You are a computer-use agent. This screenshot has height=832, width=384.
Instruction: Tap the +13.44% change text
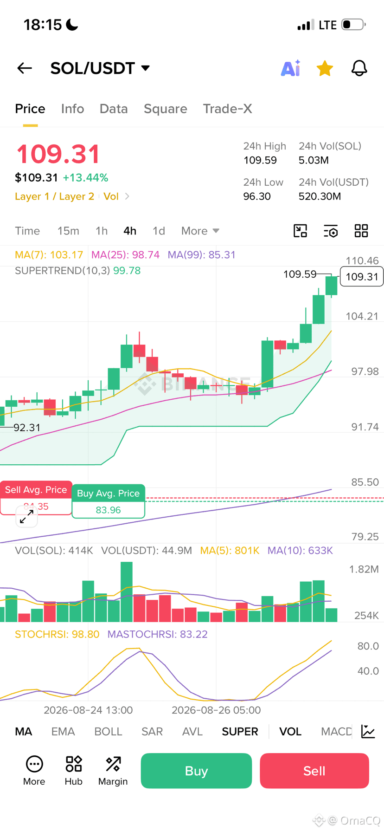85,178
